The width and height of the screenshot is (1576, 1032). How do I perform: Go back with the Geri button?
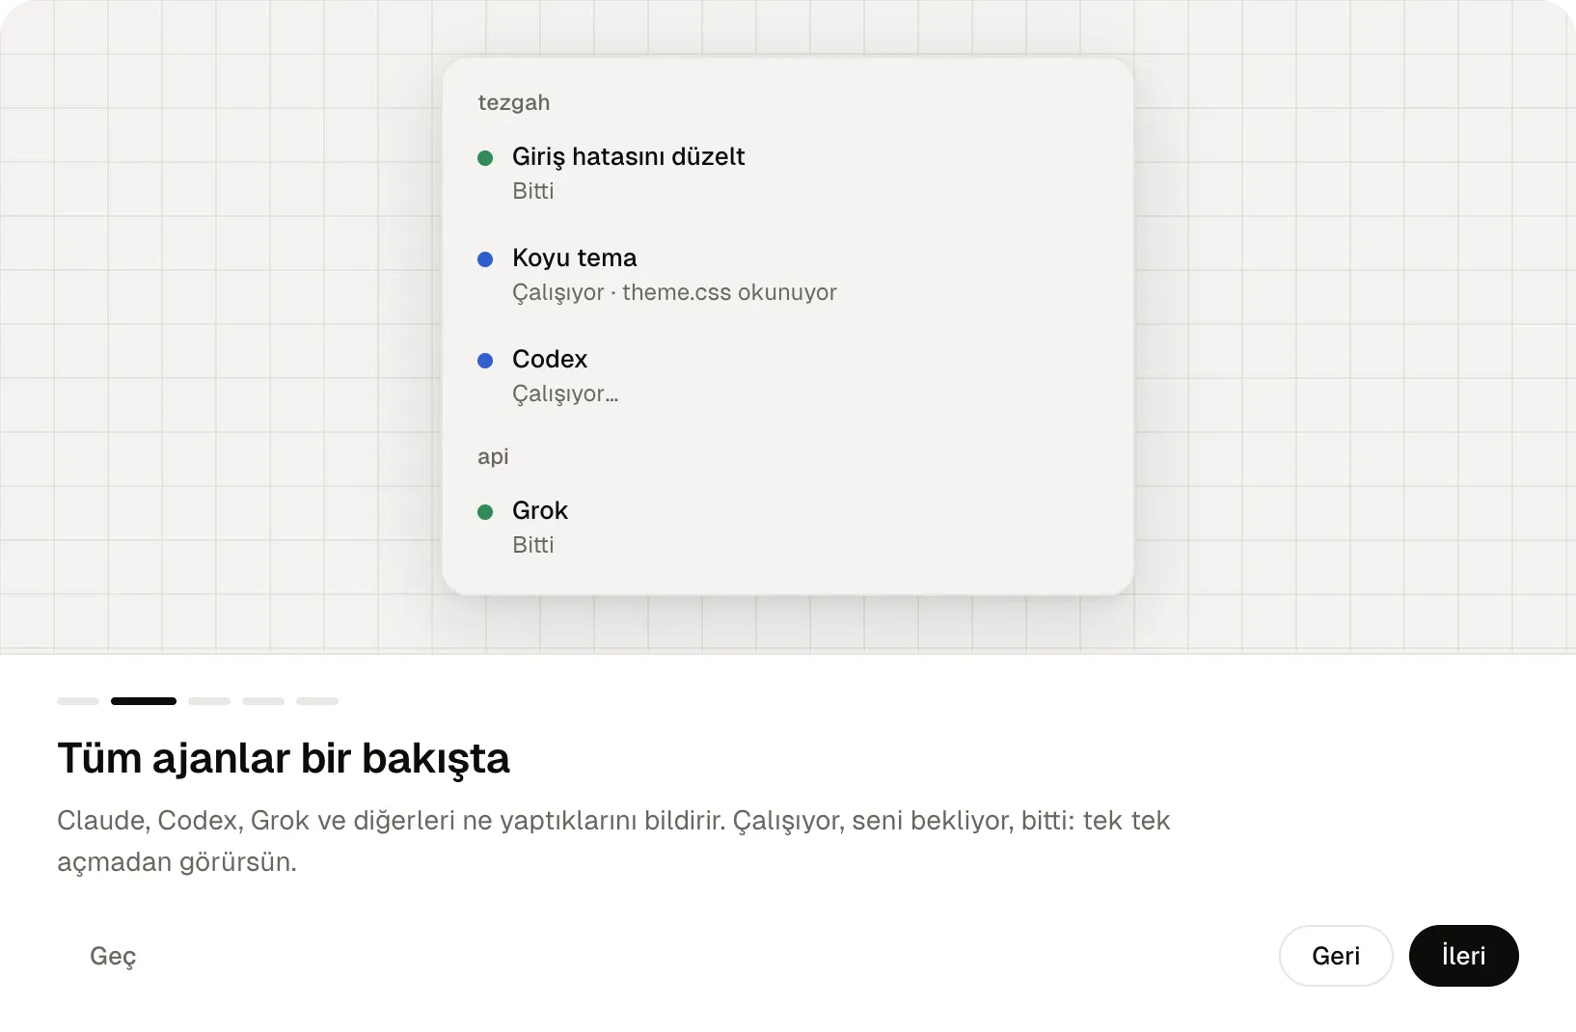tap(1336, 956)
